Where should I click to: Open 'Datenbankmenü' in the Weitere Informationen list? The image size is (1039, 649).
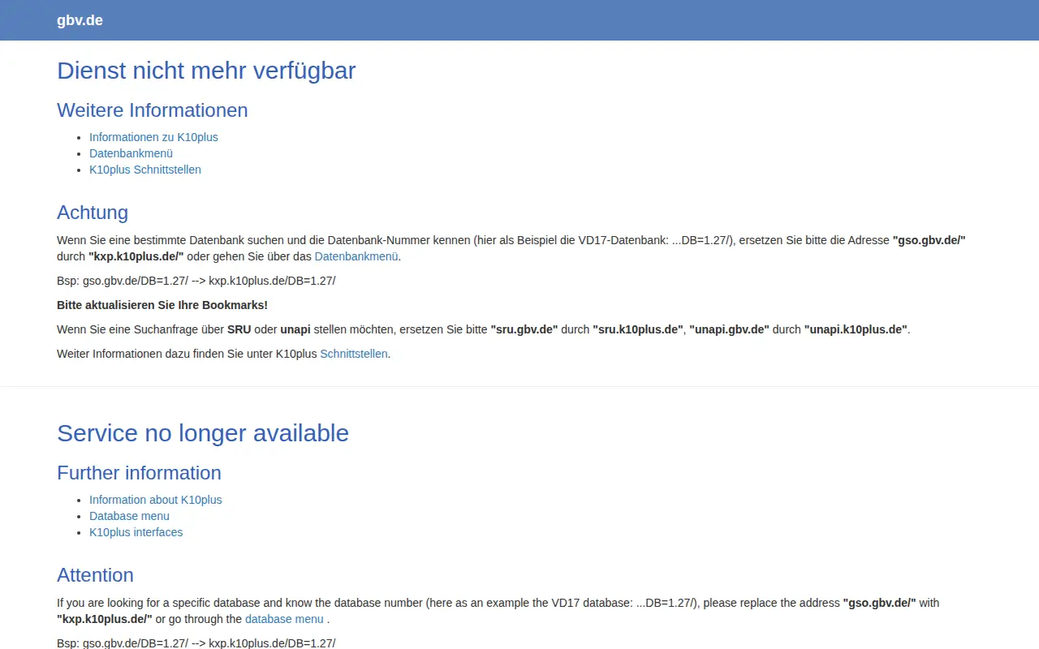pyautogui.click(x=131, y=153)
